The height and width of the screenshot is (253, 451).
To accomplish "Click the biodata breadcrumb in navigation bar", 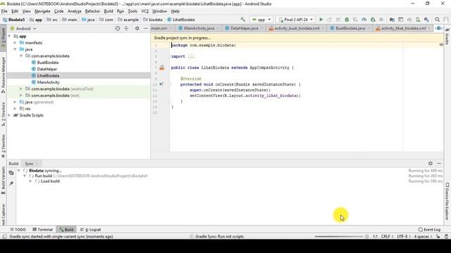I will [x=153, y=20].
